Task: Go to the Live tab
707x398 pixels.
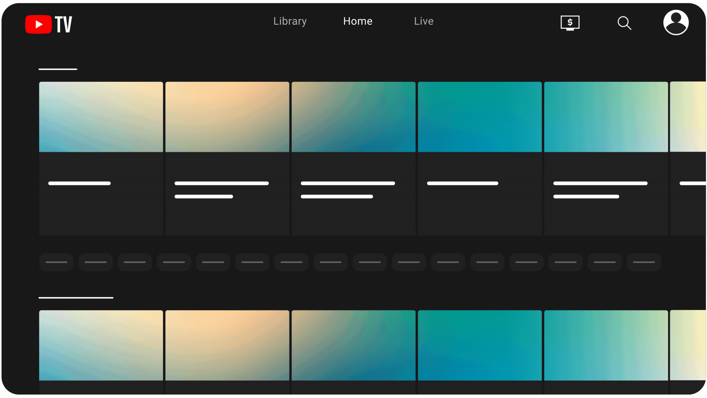Action: 423,21
